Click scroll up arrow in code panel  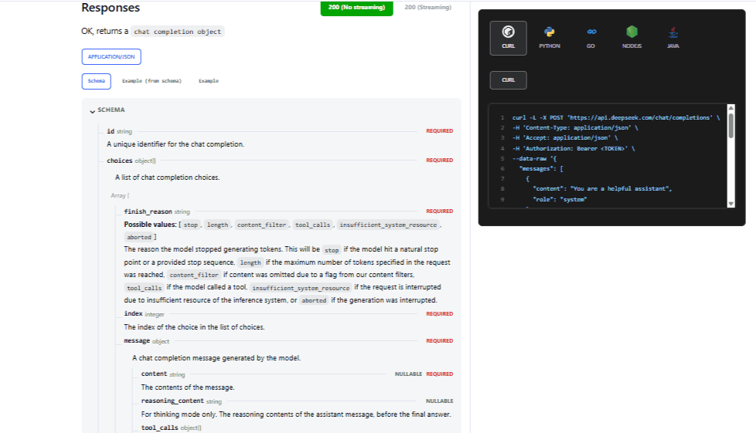pos(731,108)
